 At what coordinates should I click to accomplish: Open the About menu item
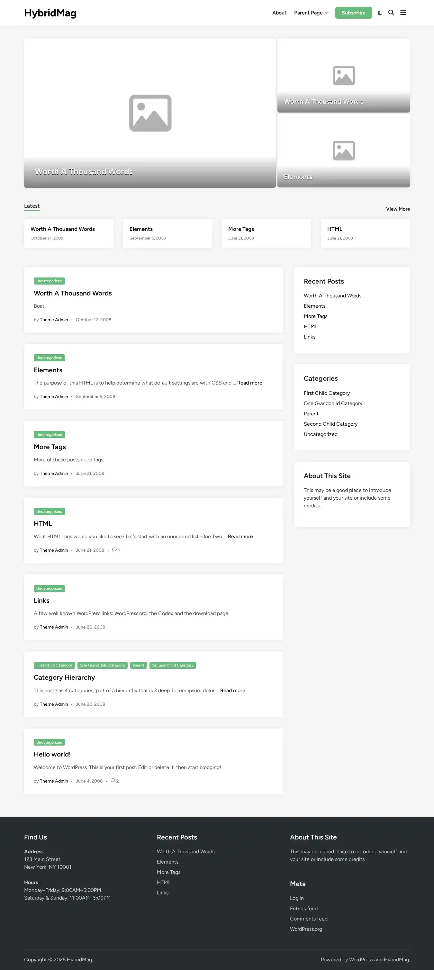(279, 13)
